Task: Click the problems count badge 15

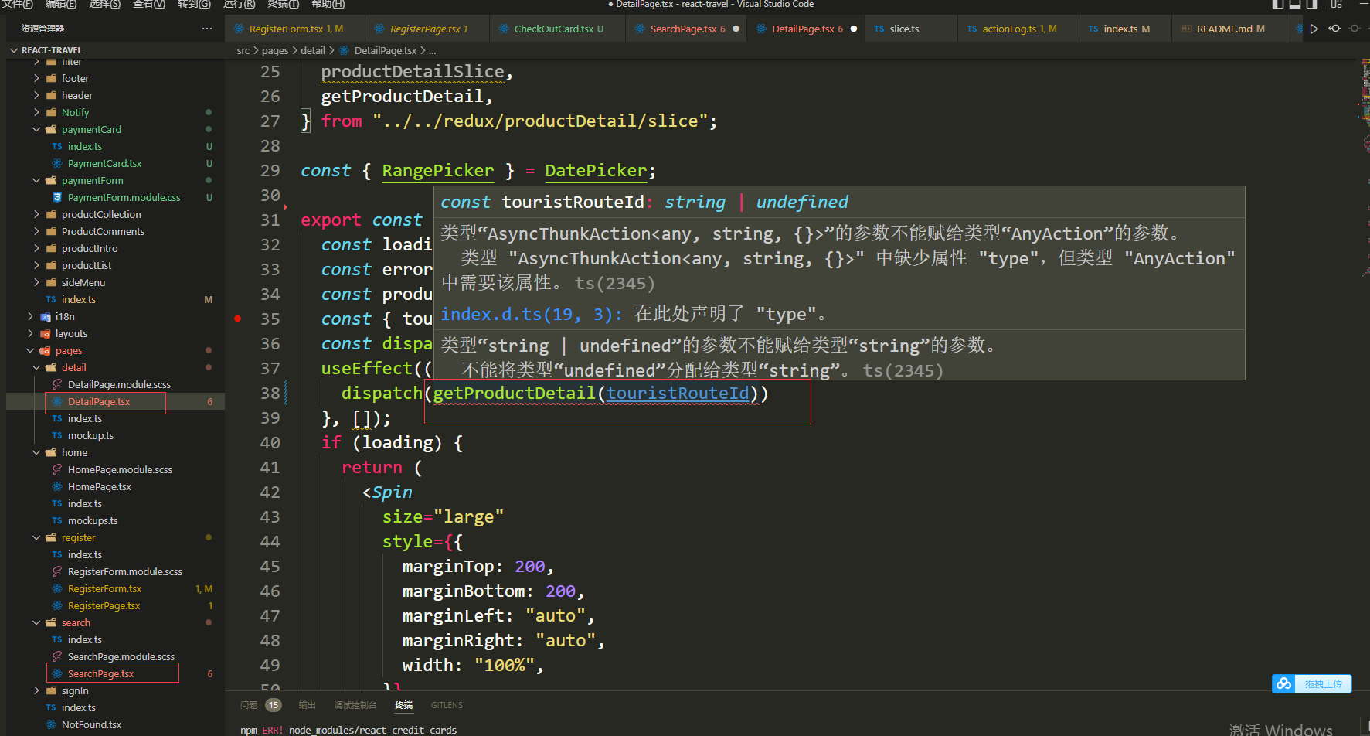Action: pyautogui.click(x=274, y=705)
